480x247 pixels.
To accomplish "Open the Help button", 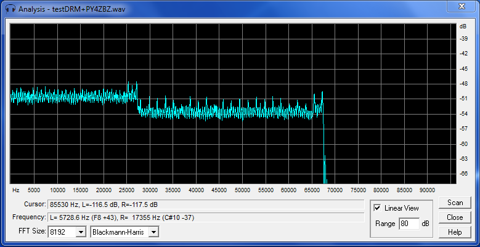I will coord(455,232).
